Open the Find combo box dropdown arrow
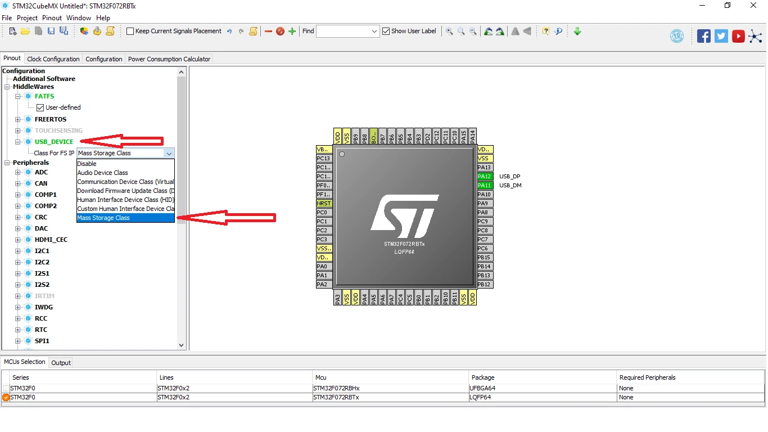The image size is (768, 432). click(x=375, y=31)
